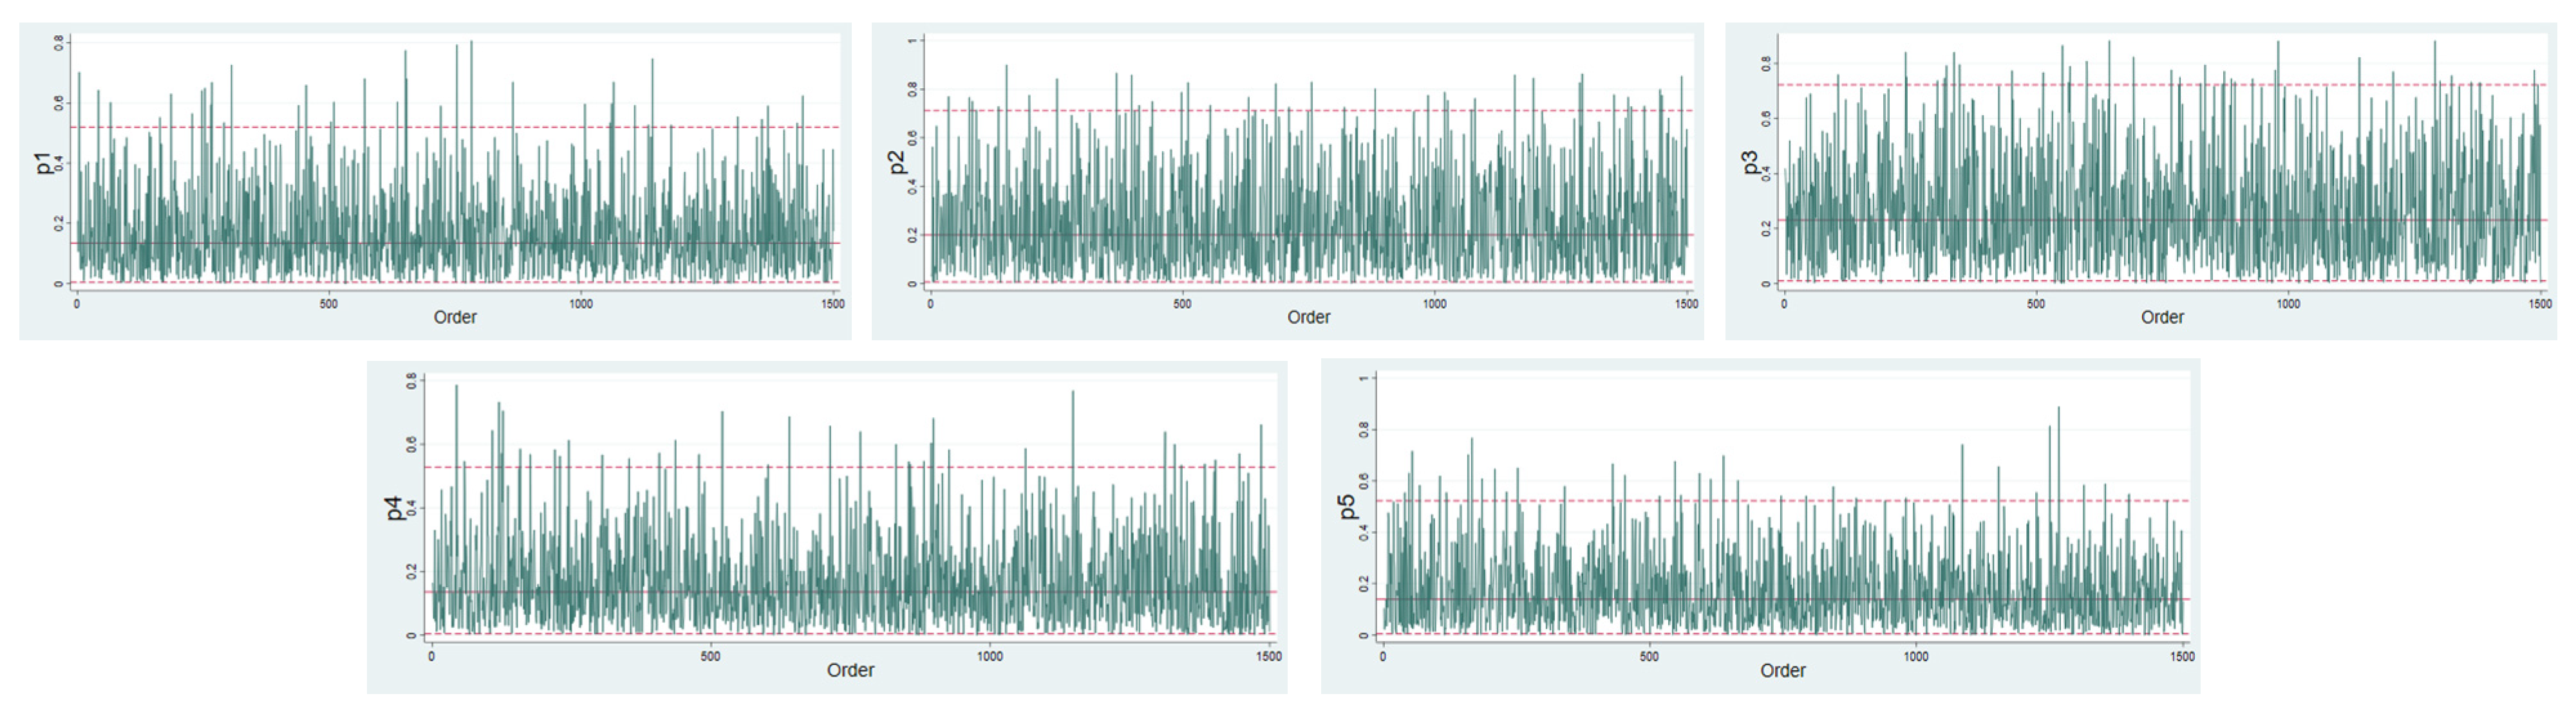This screenshot has width=2576, height=714.
Task: Click the 0 tick on p4 x-axis
Action: click(x=431, y=657)
